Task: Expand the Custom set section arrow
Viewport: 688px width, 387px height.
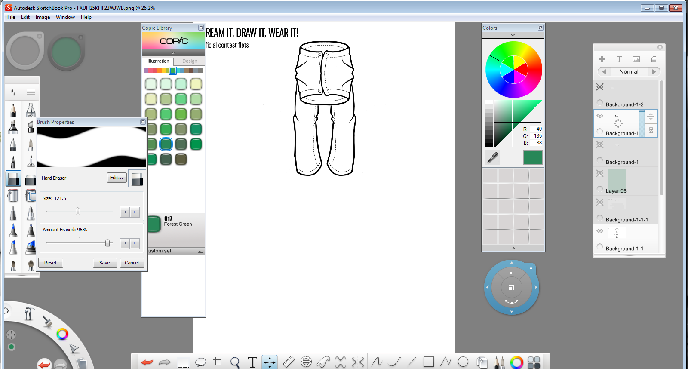Action: 200,252
